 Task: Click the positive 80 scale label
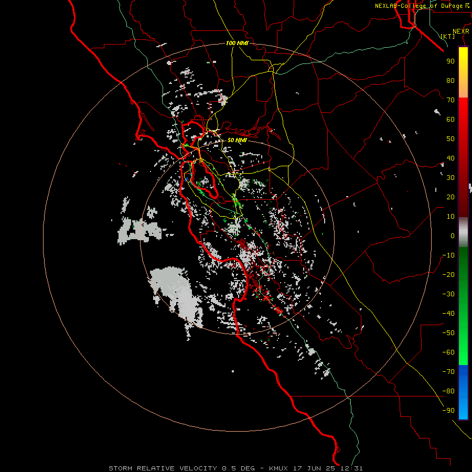click(450, 81)
